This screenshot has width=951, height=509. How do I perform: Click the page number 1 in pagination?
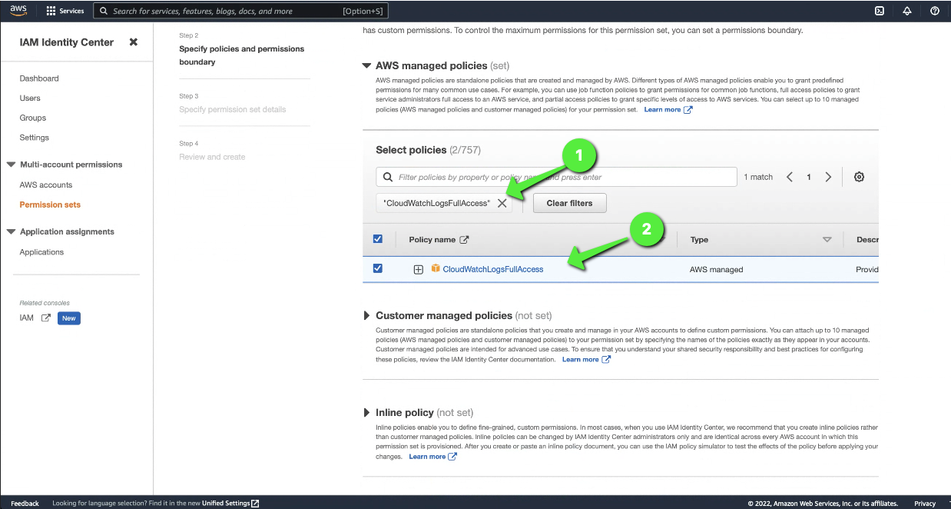pos(809,177)
